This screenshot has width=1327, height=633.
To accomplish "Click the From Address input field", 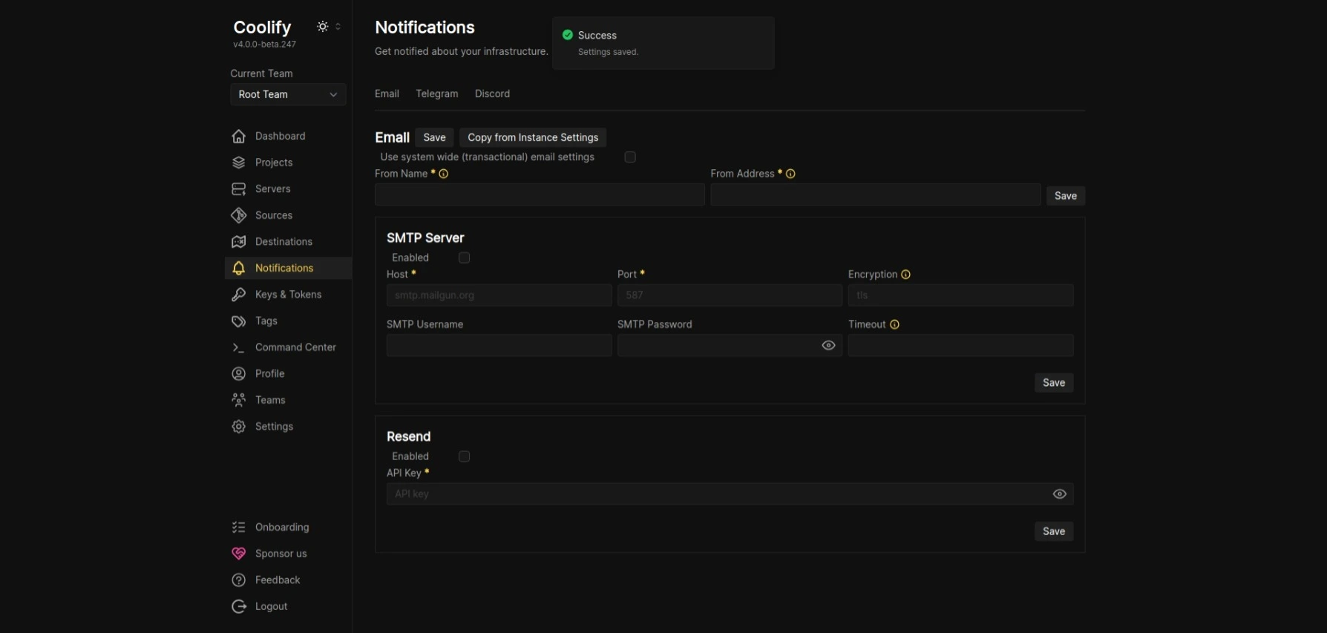I will (875, 194).
